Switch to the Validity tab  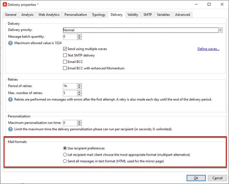pos(133,15)
